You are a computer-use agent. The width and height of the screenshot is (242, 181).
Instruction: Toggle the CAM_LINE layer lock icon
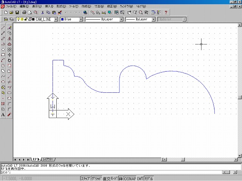pyautogui.click(x=26, y=19)
